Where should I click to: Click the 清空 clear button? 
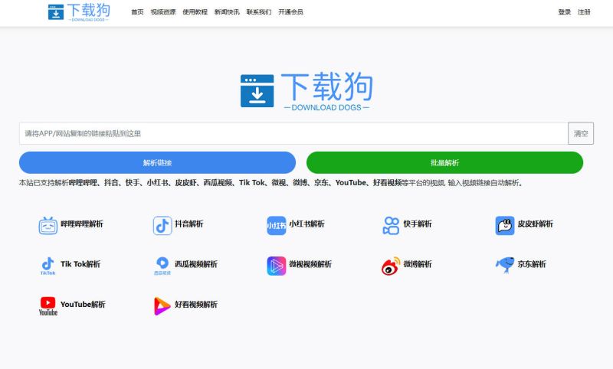pyautogui.click(x=581, y=133)
